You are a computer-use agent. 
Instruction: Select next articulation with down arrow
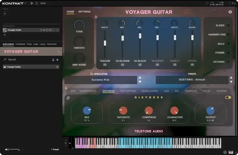[140, 82]
